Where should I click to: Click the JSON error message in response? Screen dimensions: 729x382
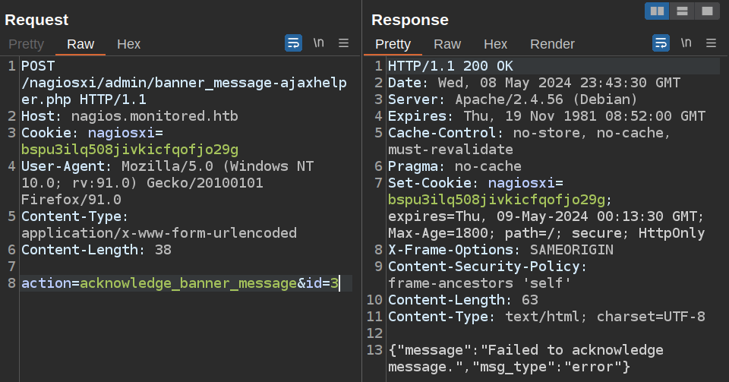click(x=524, y=358)
